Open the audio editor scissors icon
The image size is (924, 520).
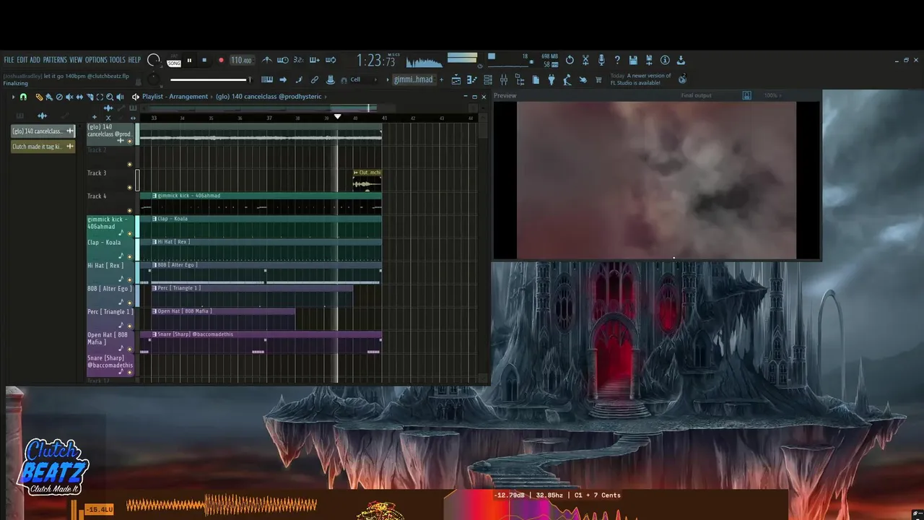click(x=585, y=60)
